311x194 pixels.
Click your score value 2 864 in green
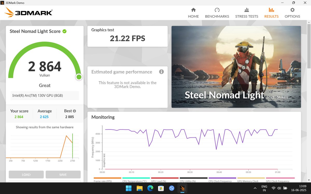tap(19, 117)
